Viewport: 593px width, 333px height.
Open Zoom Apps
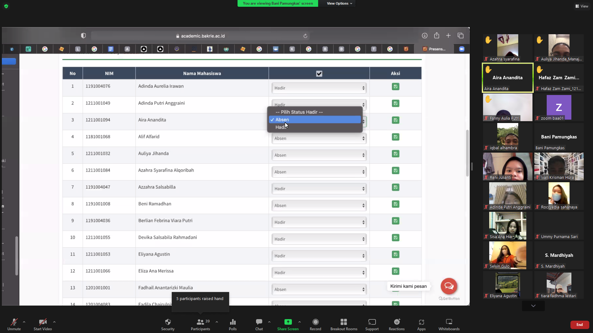422,324
